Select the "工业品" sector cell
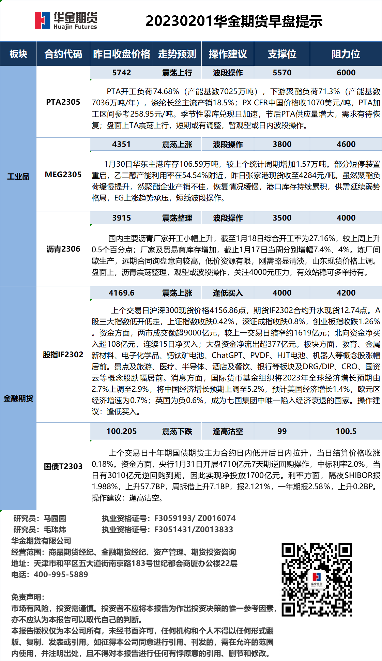 click(x=18, y=176)
